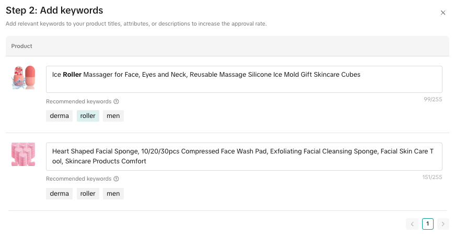Screen dimensions: 455x249
Task: Edit the Ice Roller Massager title field
Action: [244, 79]
